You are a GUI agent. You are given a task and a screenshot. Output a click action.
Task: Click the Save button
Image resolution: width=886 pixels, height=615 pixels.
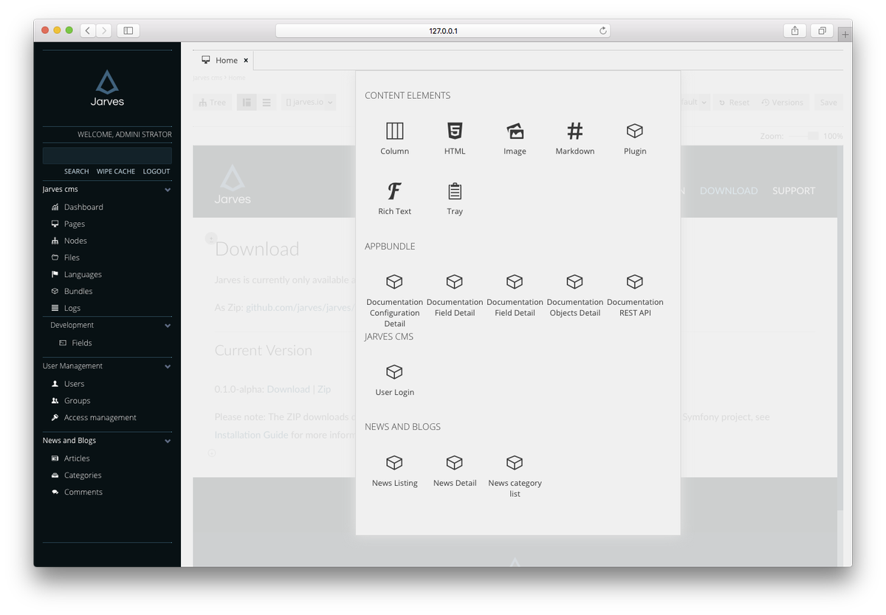pyautogui.click(x=828, y=103)
